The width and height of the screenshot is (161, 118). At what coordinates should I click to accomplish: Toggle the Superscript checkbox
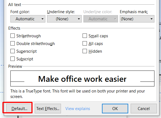point(13,51)
